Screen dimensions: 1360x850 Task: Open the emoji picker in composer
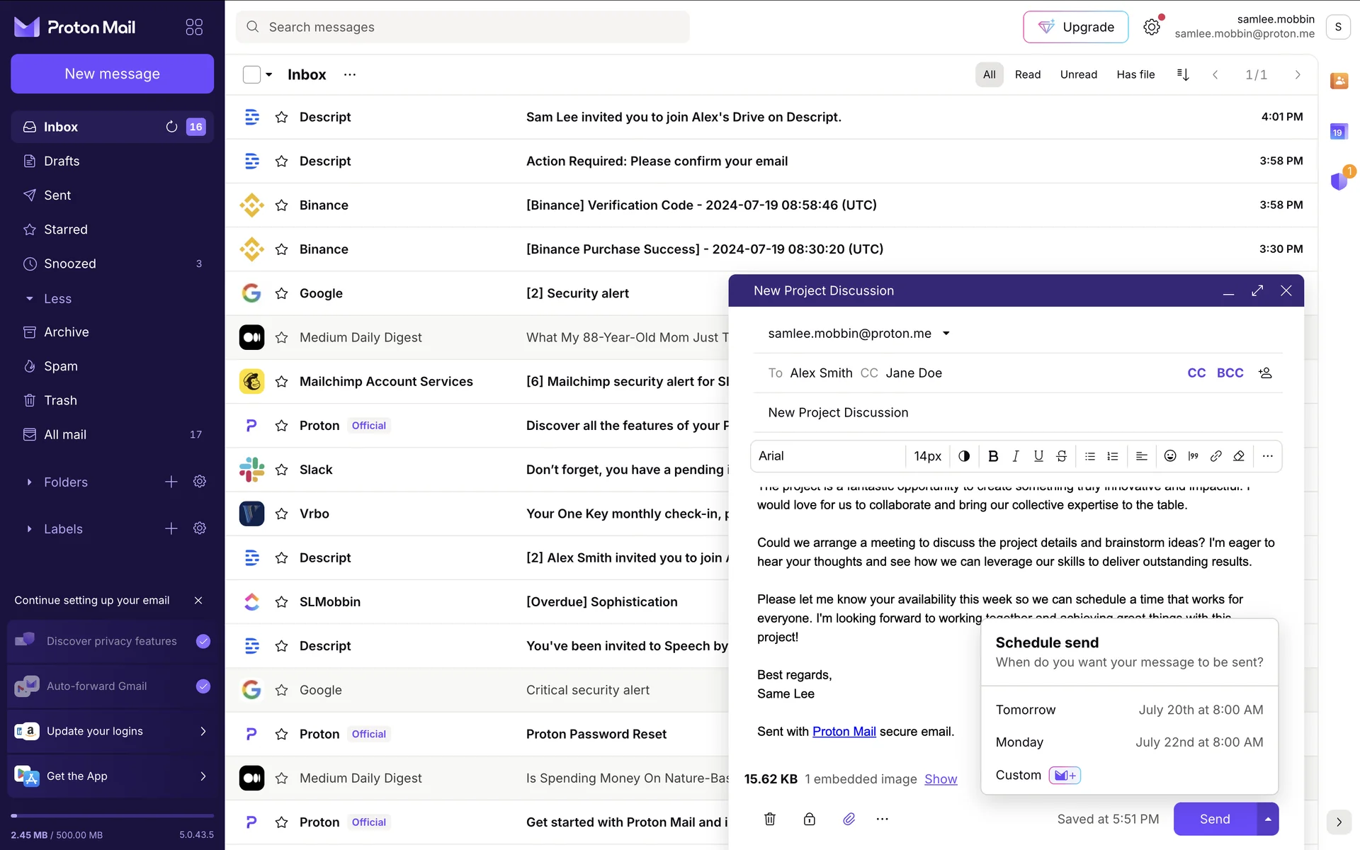[1170, 456]
